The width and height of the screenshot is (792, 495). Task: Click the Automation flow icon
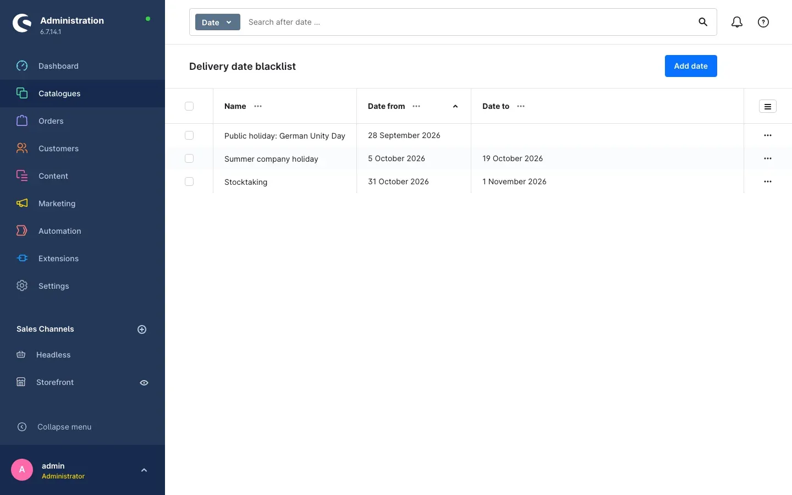pyautogui.click(x=22, y=231)
